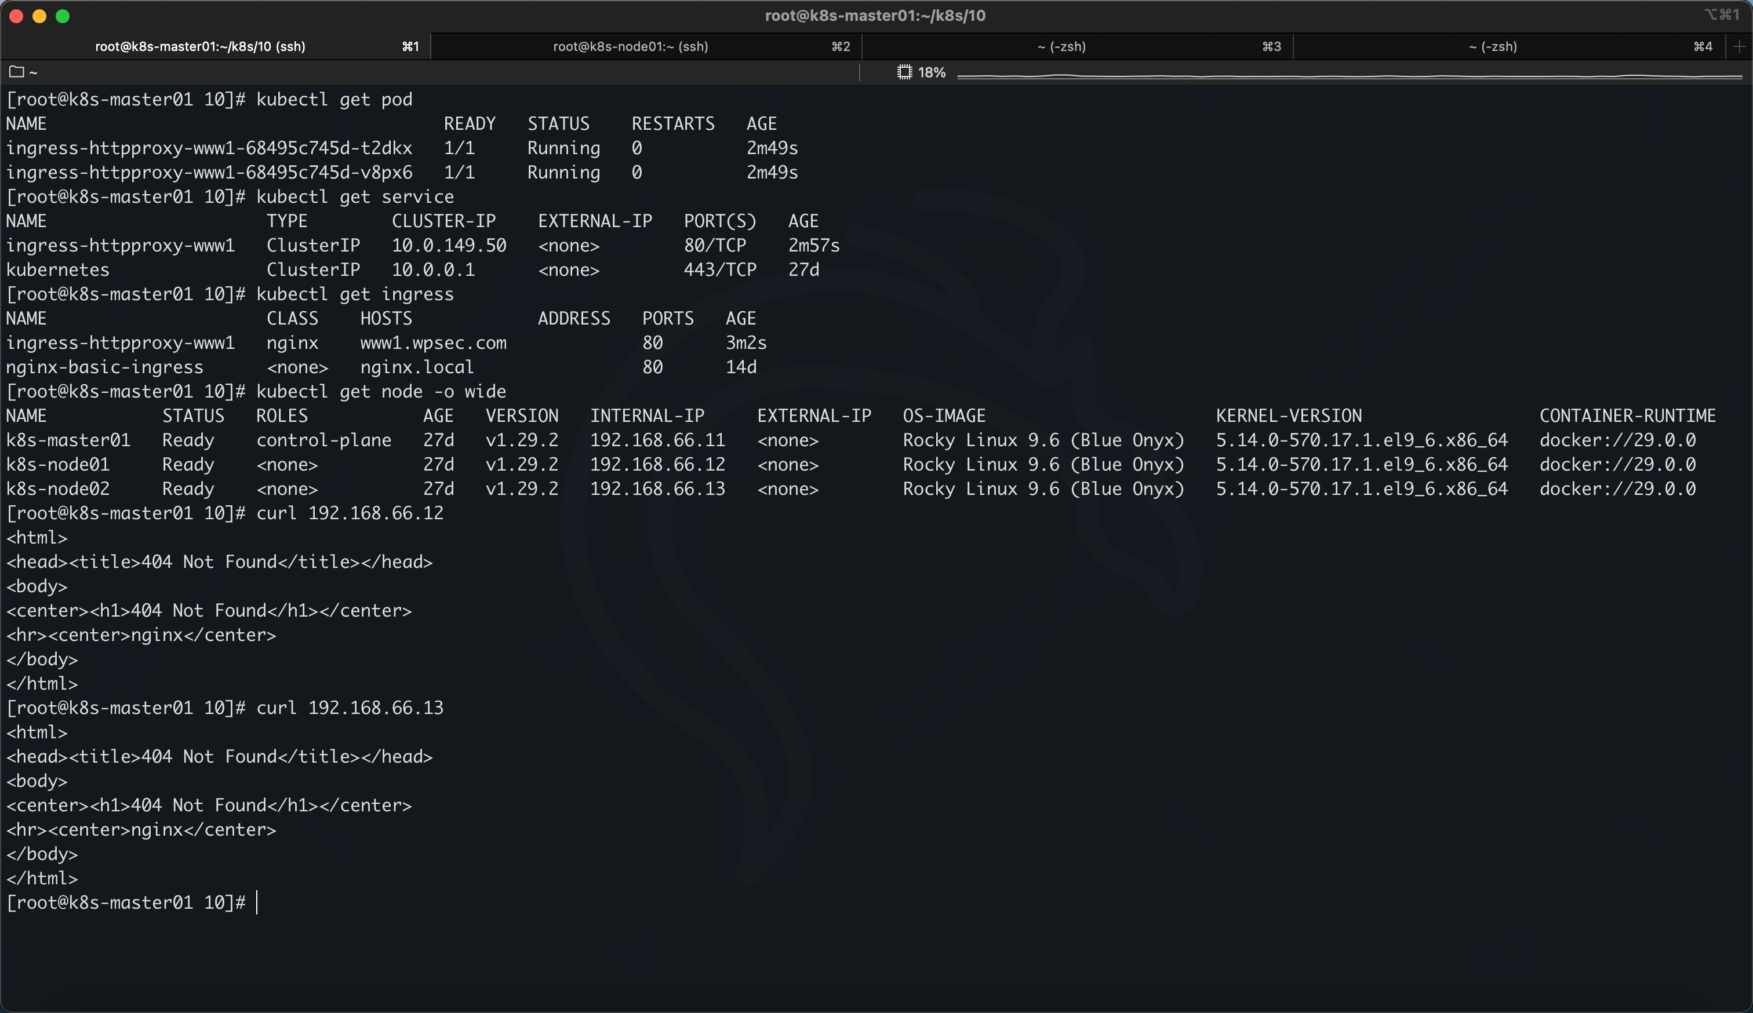Click k8s-node01 internal IP 192.168.66.12 in node table
This screenshot has width=1753, height=1013.
[657, 464]
